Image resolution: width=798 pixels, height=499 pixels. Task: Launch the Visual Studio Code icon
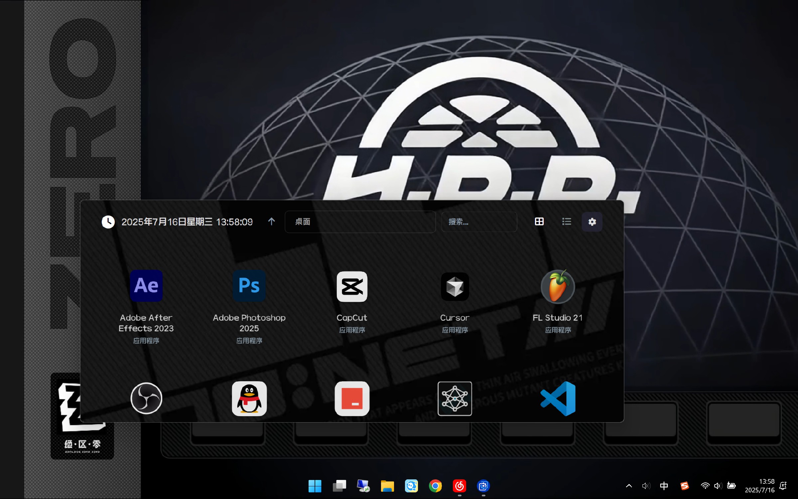point(558,398)
